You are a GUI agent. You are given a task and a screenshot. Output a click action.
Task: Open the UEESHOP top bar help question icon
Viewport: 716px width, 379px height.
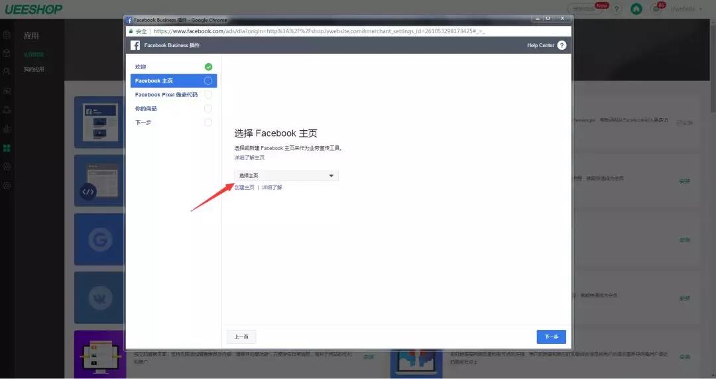tap(617, 9)
